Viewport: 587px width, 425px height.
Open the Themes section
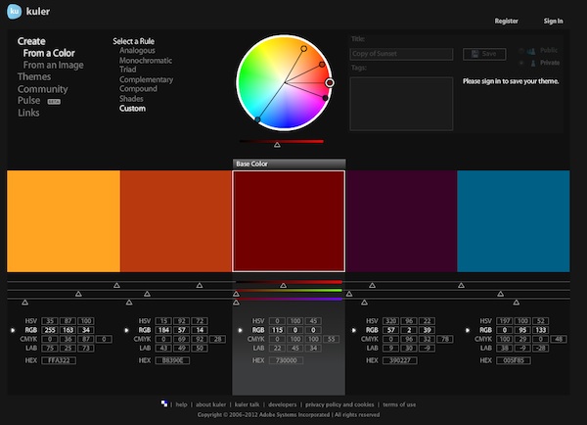(34, 76)
